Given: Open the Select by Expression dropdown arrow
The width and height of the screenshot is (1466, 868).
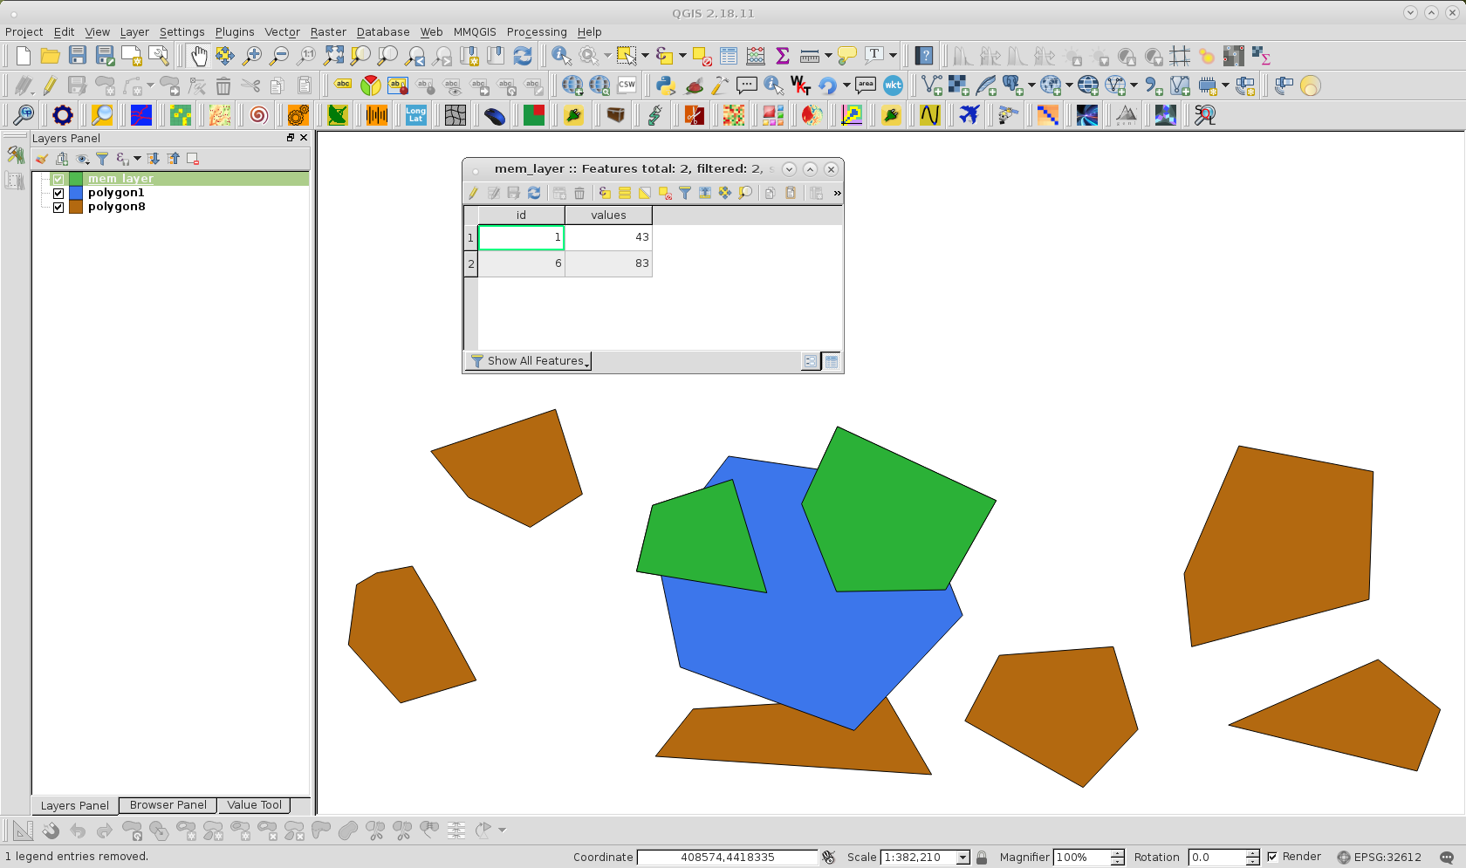Looking at the screenshot, I should point(682,56).
